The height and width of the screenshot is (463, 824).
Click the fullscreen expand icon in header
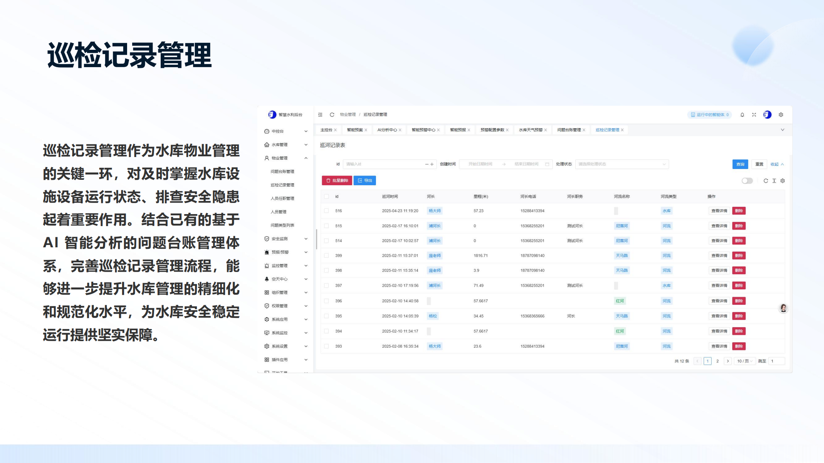coord(754,115)
